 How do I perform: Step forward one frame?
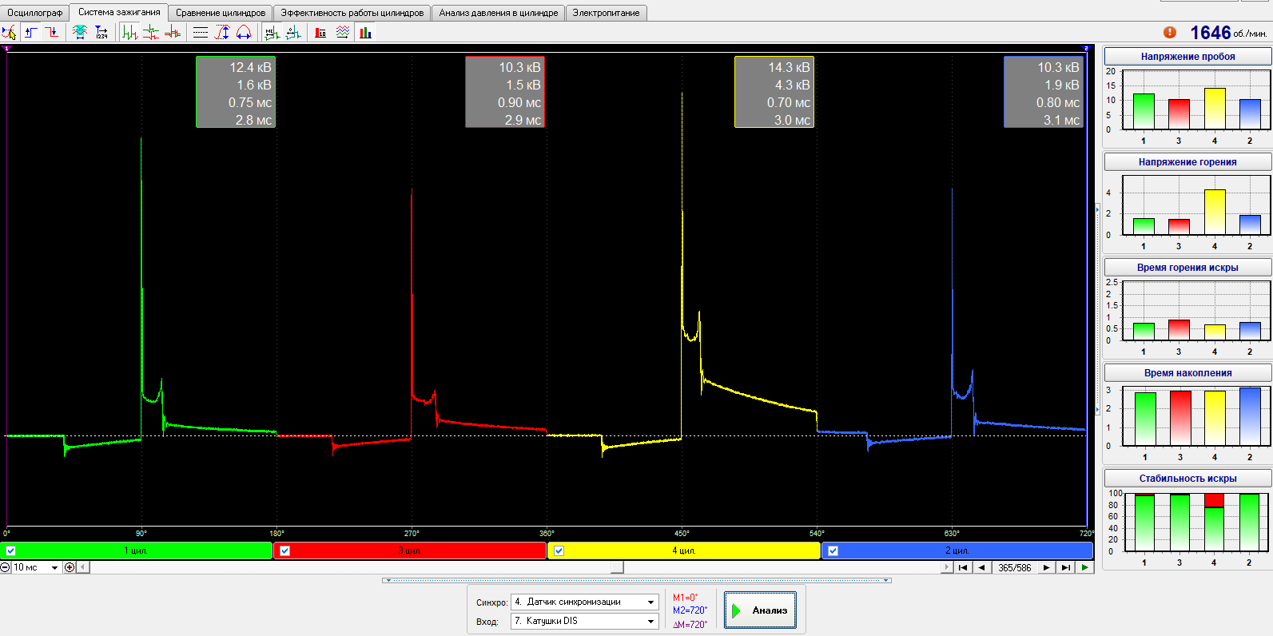1046,567
